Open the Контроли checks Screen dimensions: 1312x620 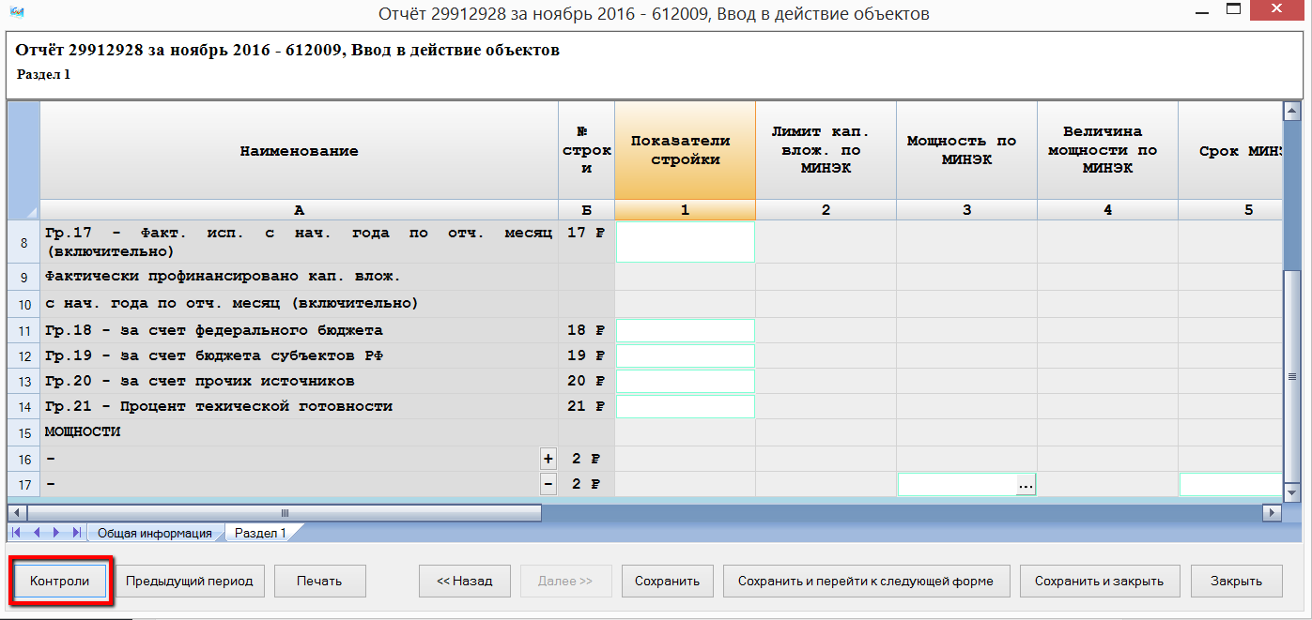60,581
